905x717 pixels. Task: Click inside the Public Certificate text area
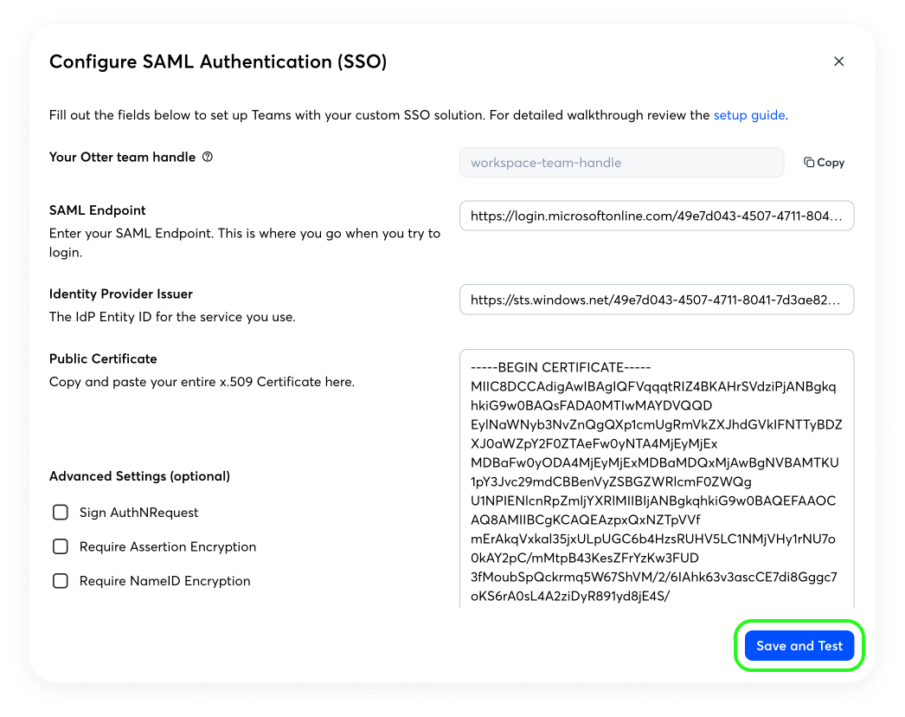(656, 478)
